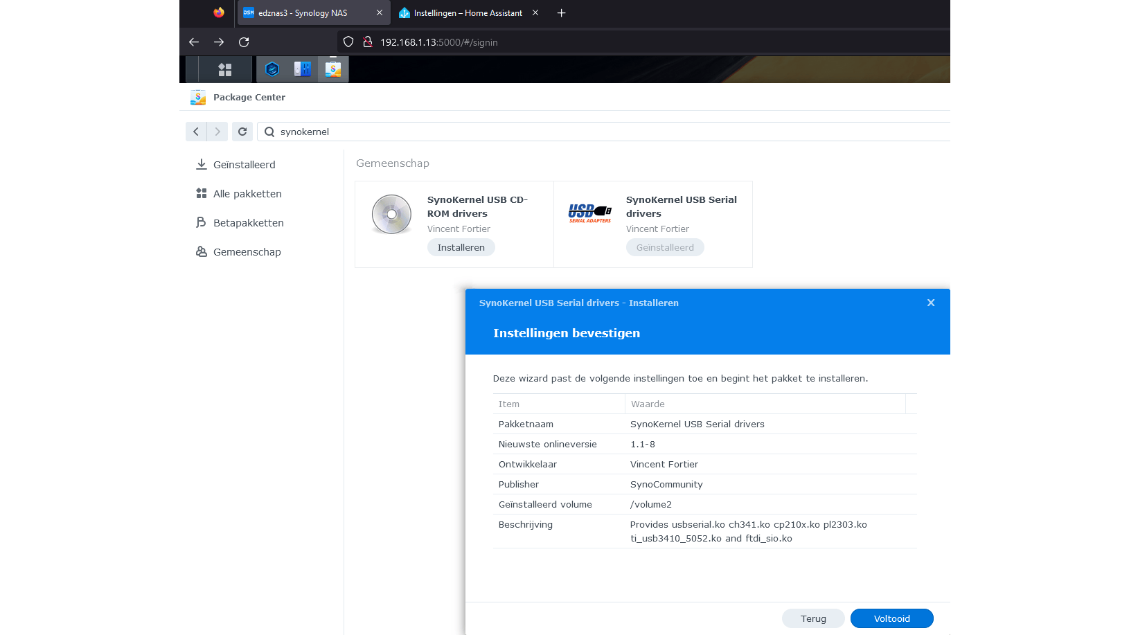The height and width of the screenshot is (635, 1129).
Task: Click Voltooid to finish the installation wizard
Action: (892, 618)
